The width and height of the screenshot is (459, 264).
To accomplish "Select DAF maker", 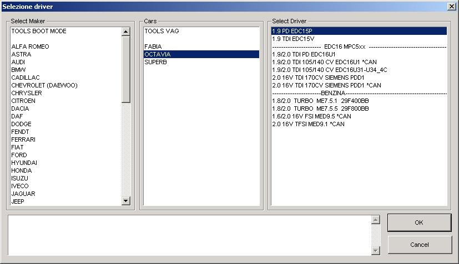I will [66, 116].
